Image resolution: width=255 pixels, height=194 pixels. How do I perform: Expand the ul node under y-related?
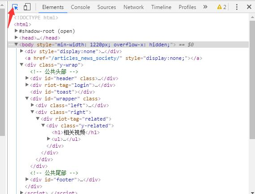tap(48, 139)
